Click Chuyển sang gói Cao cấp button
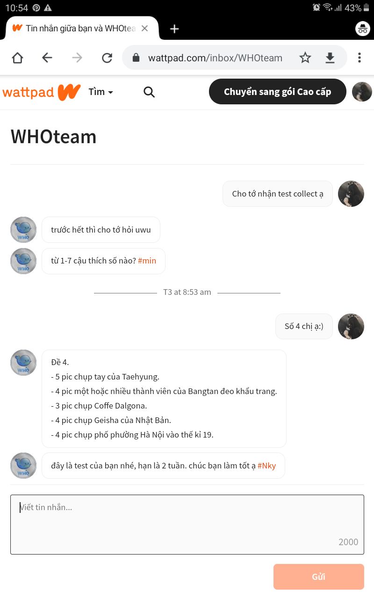 point(277,92)
